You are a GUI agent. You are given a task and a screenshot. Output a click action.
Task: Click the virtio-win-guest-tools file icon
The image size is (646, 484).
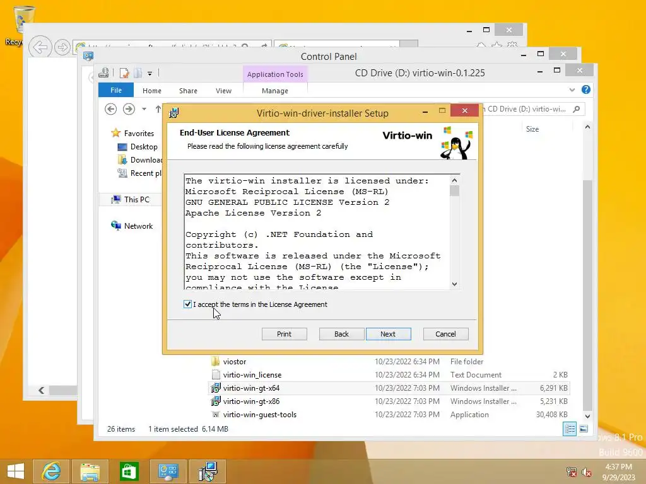[216, 415]
